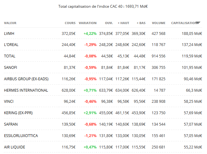The width and height of the screenshot is (207, 154).
Task: Click HERMES price 628,00€
Action: [68, 90]
